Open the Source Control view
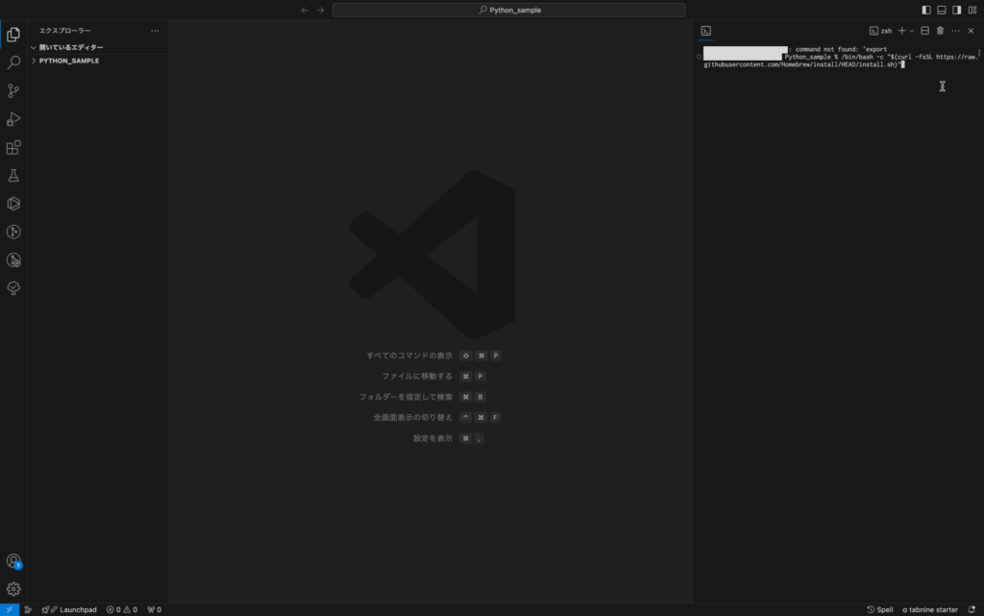 click(x=13, y=91)
